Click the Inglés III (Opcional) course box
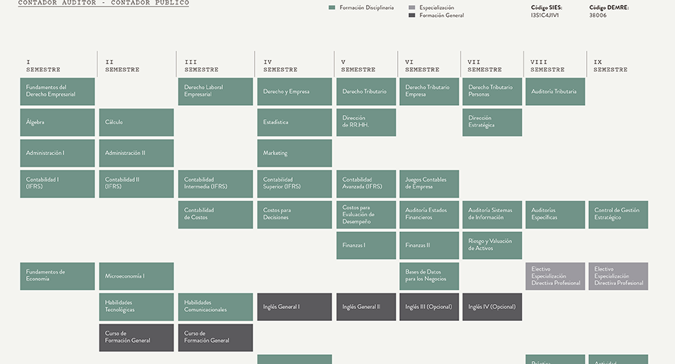The image size is (675, 364). 429,307
